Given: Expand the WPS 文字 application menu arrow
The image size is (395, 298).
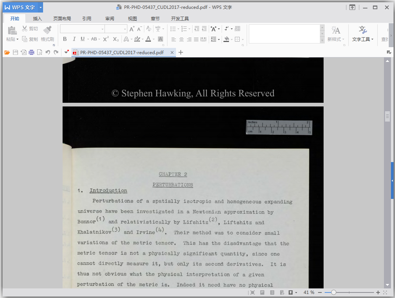Looking at the screenshot, I should [x=40, y=7].
